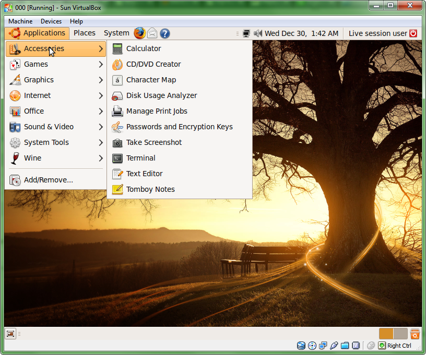Click the volume speaker icon
The image size is (426, 355).
(257, 33)
